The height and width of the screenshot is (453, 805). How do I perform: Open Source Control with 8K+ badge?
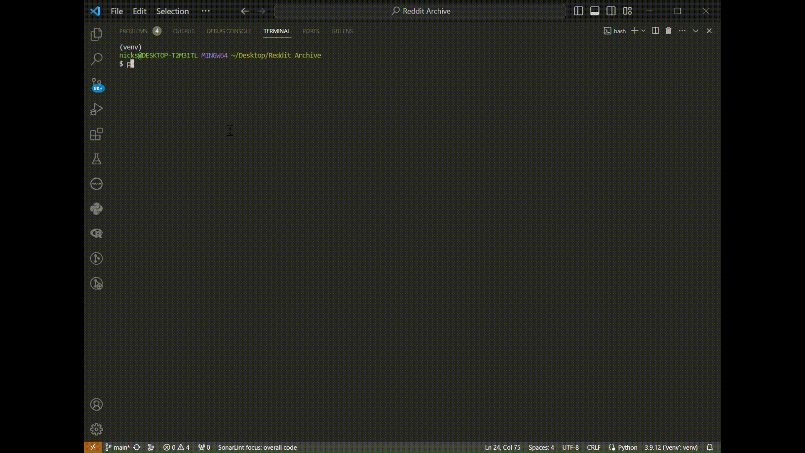96,84
